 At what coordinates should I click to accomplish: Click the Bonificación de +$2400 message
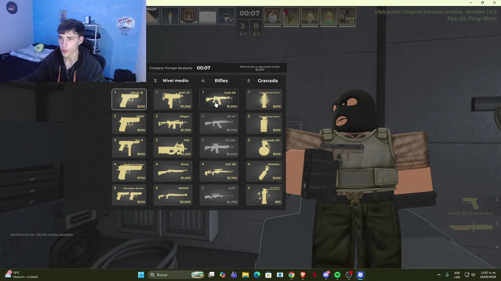[41, 235]
